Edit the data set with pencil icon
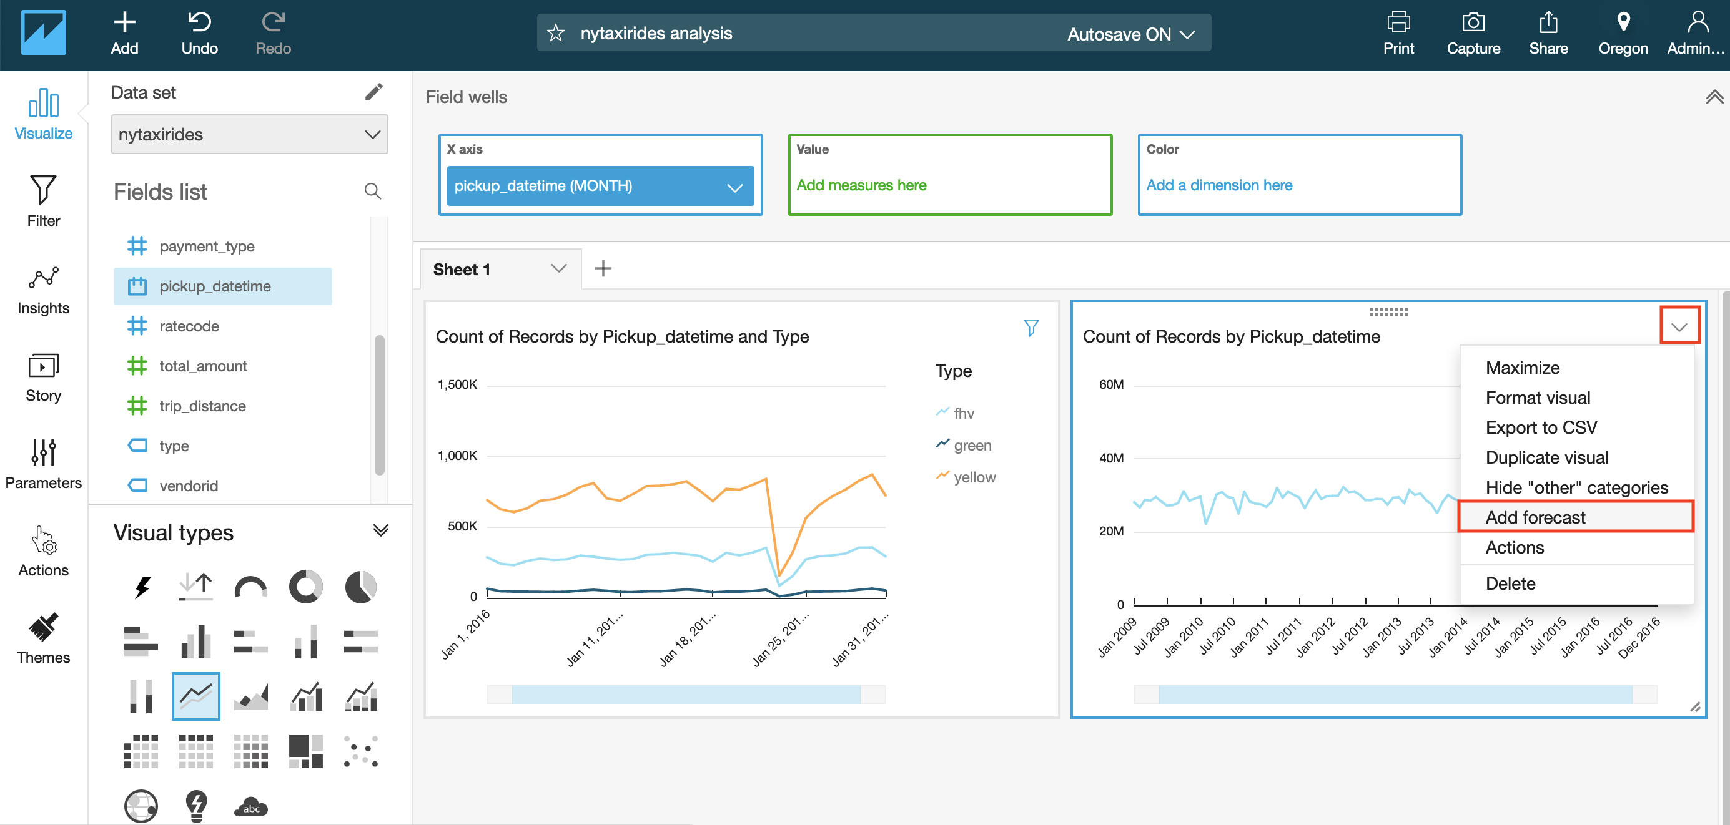 point(374,92)
